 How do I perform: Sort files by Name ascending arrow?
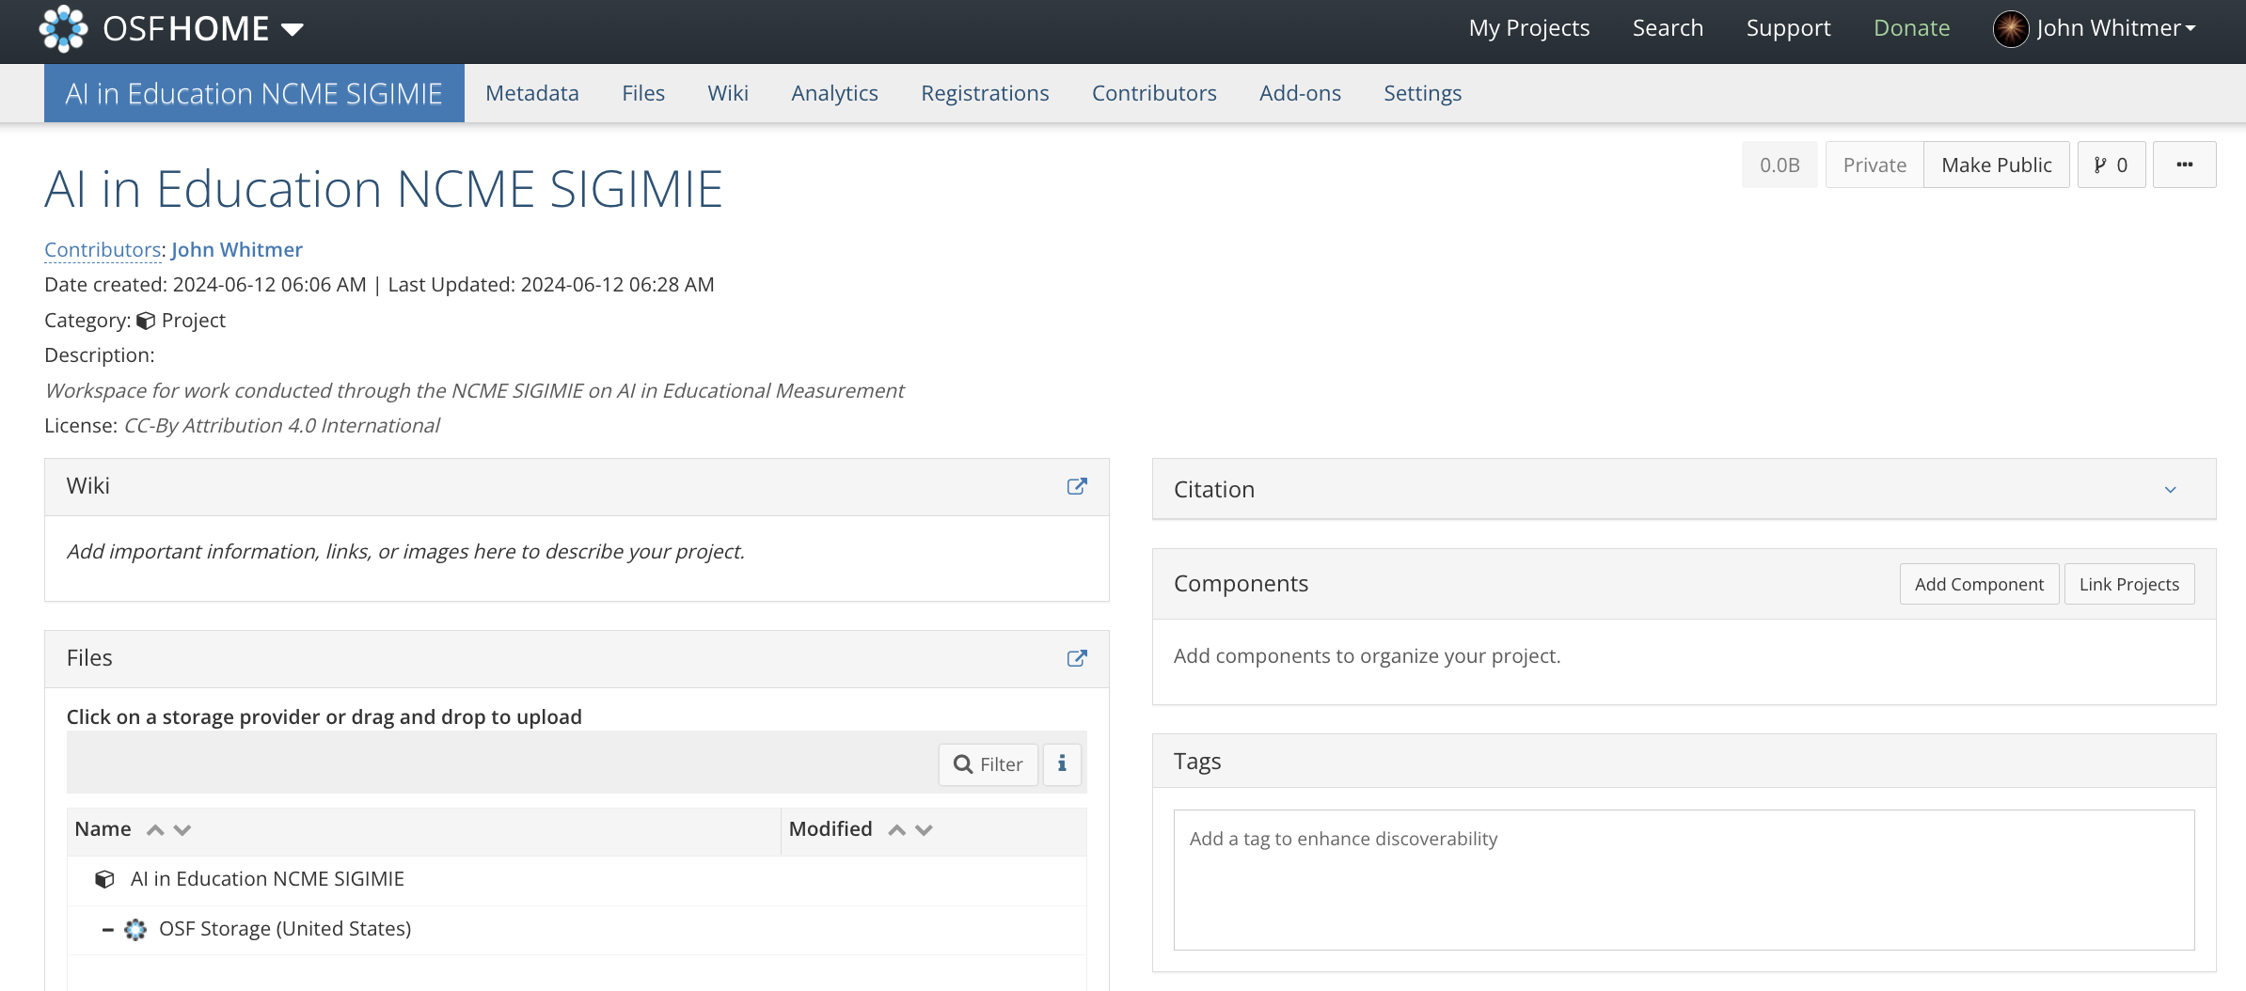coord(156,829)
